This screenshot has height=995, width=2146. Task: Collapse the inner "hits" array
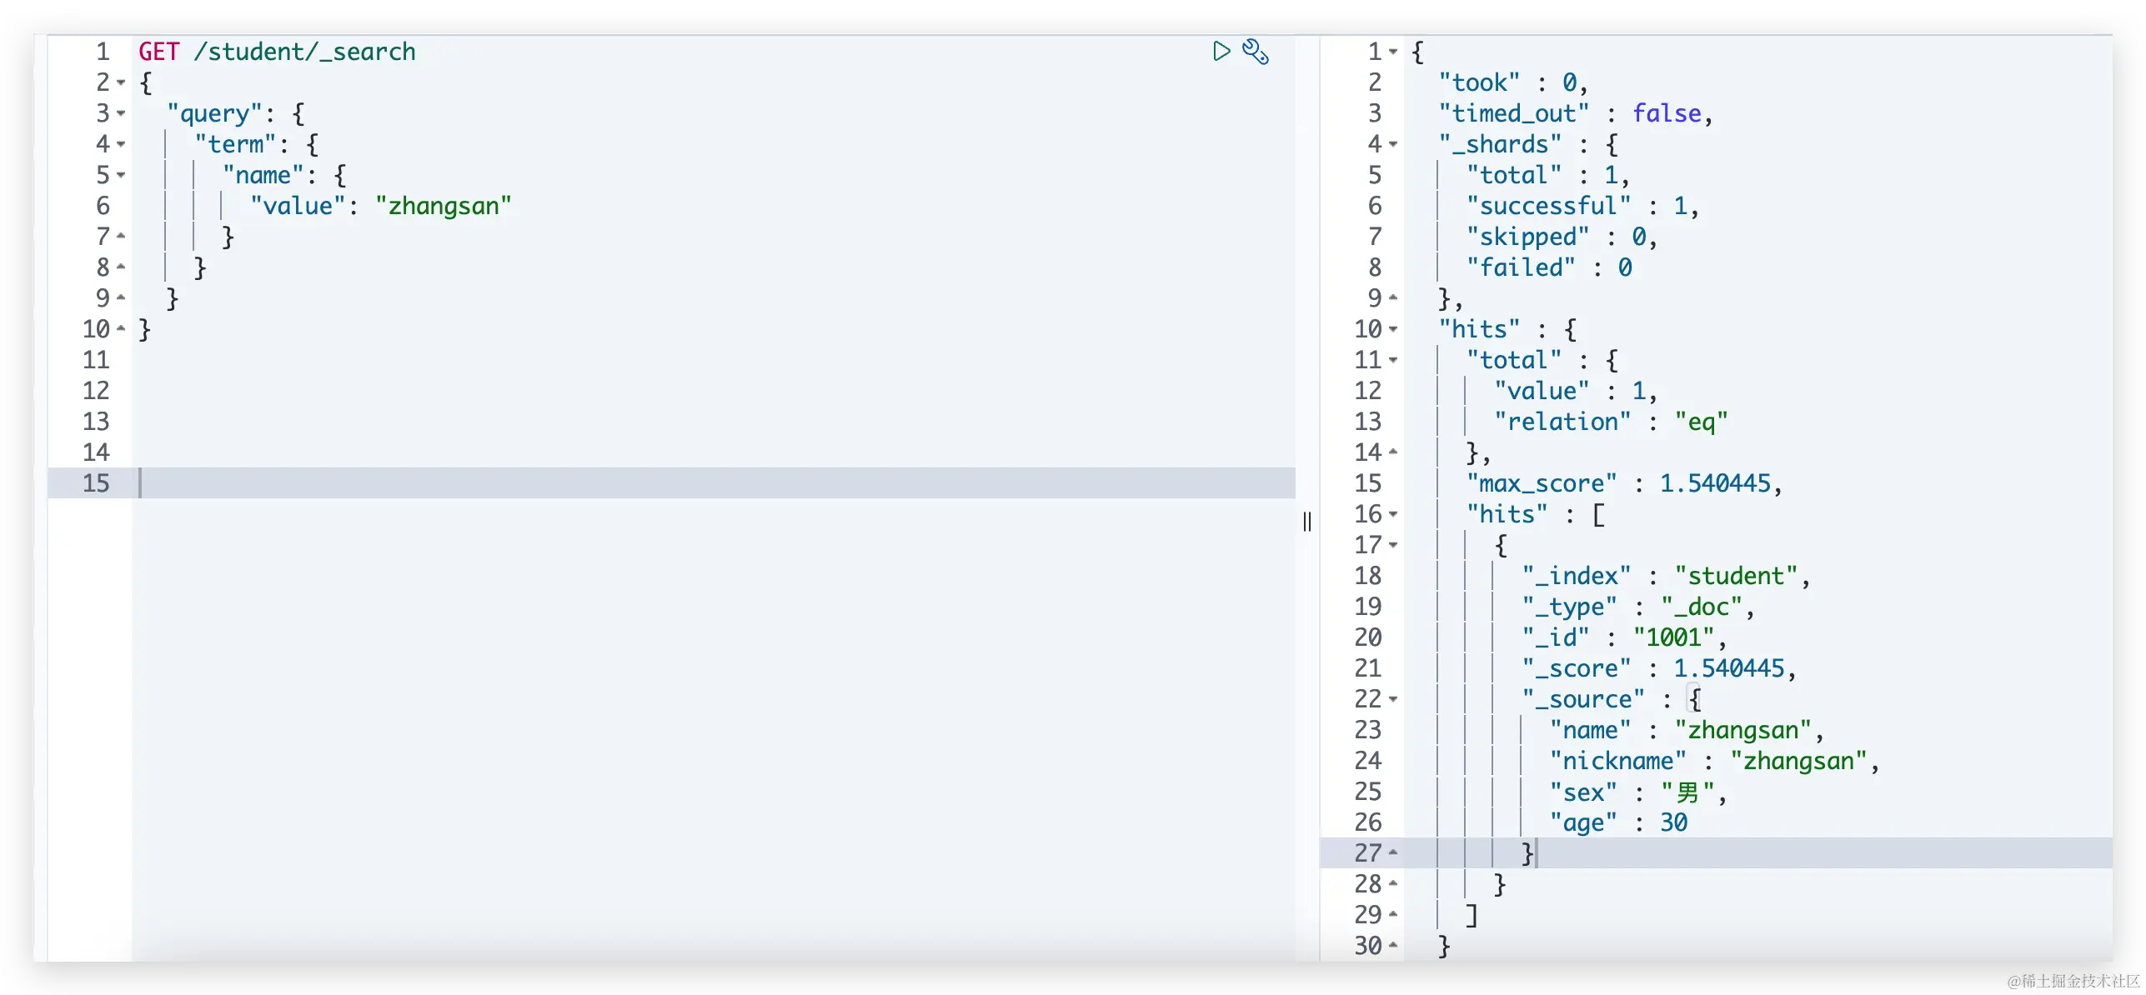[x=1393, y=514]
